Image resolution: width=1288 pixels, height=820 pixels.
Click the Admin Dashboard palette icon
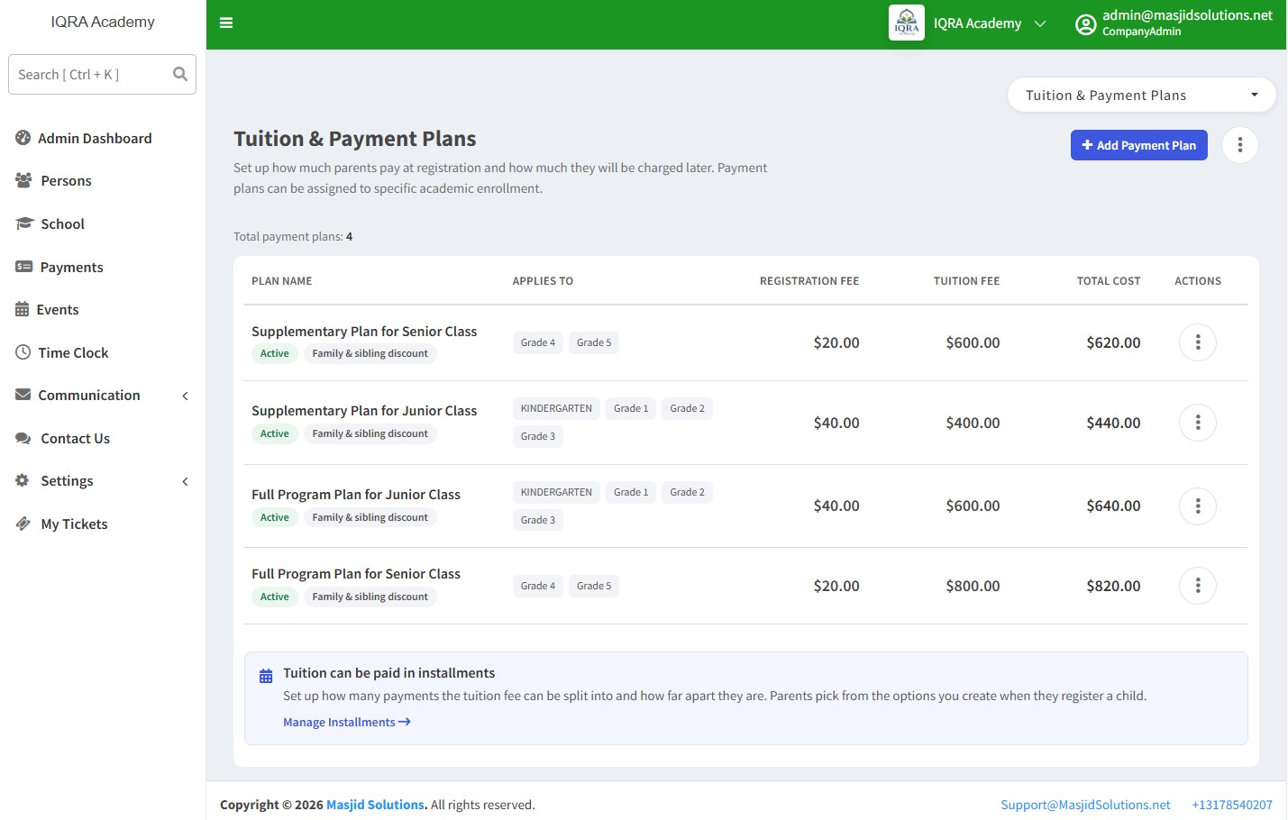click(23, 138)
